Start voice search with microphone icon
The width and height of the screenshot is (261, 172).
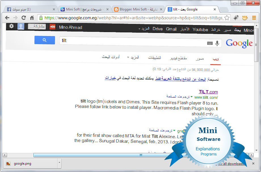pos(217,43)
